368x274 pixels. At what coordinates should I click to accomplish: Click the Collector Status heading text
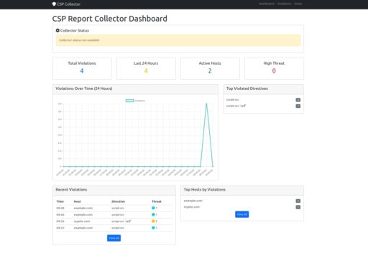[x=75, y=30]
